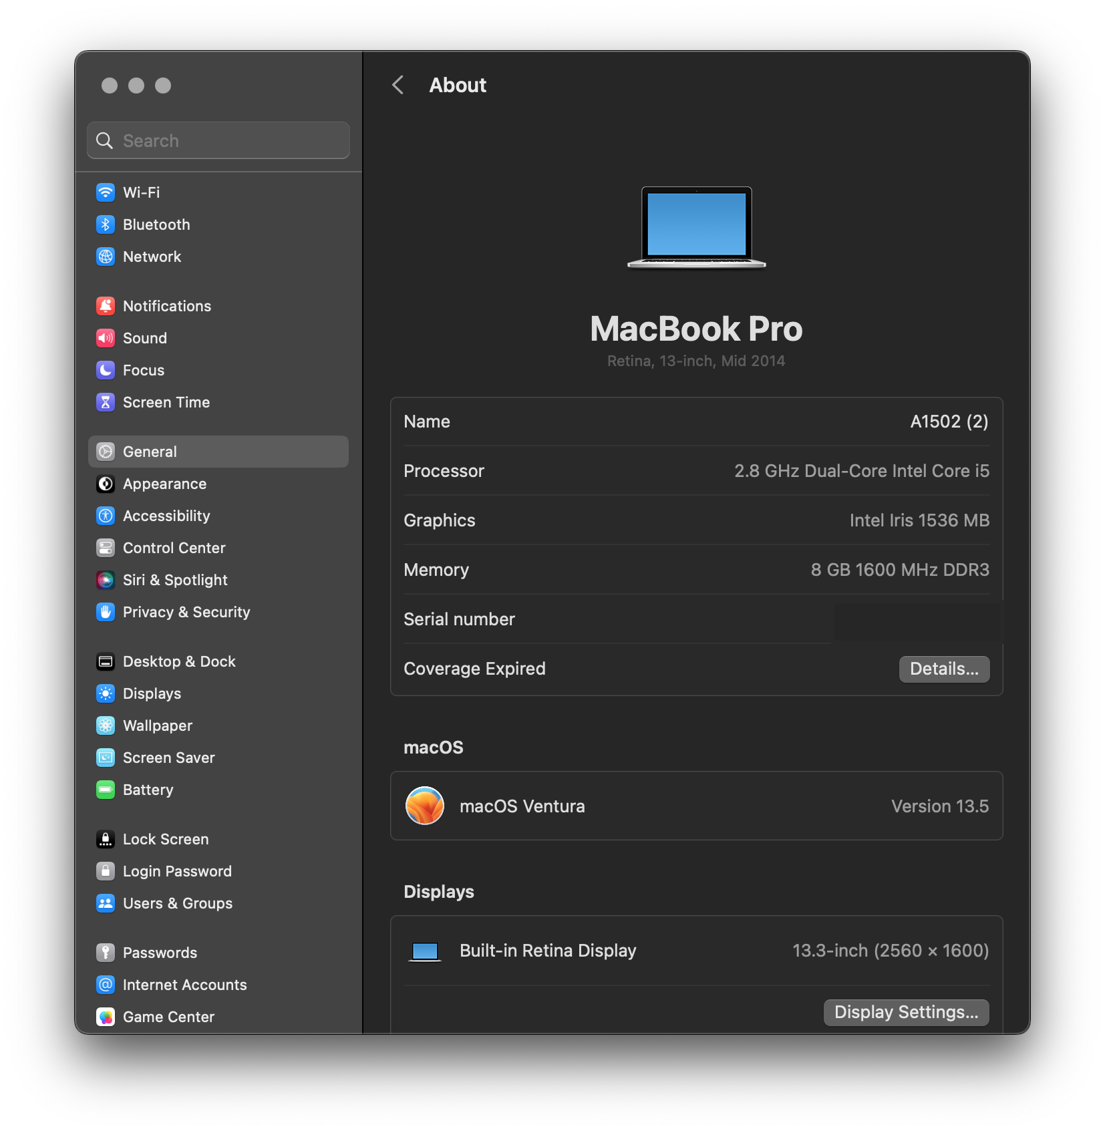Click the Passwords key icon
1105x1133 pixels.
(106, 953)
